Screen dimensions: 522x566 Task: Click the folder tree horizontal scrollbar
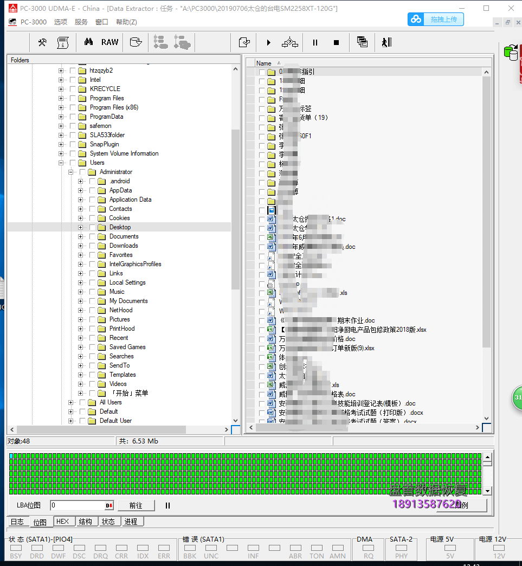click(101, 429)
